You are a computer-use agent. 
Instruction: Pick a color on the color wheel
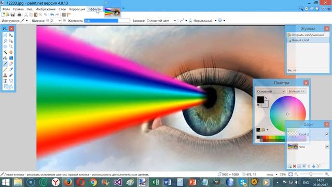pyautogui.click(x=287, y=114)
